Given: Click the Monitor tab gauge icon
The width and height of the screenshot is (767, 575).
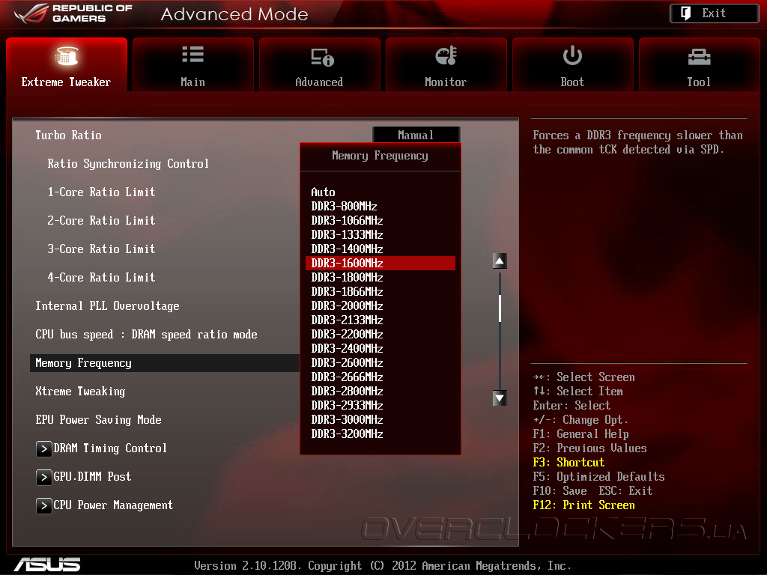Looking at the screenshot, I should pyautogui.click(x=446, y=55).
